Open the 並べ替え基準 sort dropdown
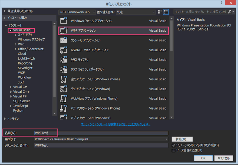The height and width of the screenshot is (165, 238). tap(136, 12)
